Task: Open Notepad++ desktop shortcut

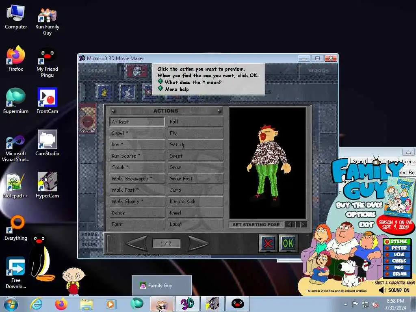Action: (16, 186)
